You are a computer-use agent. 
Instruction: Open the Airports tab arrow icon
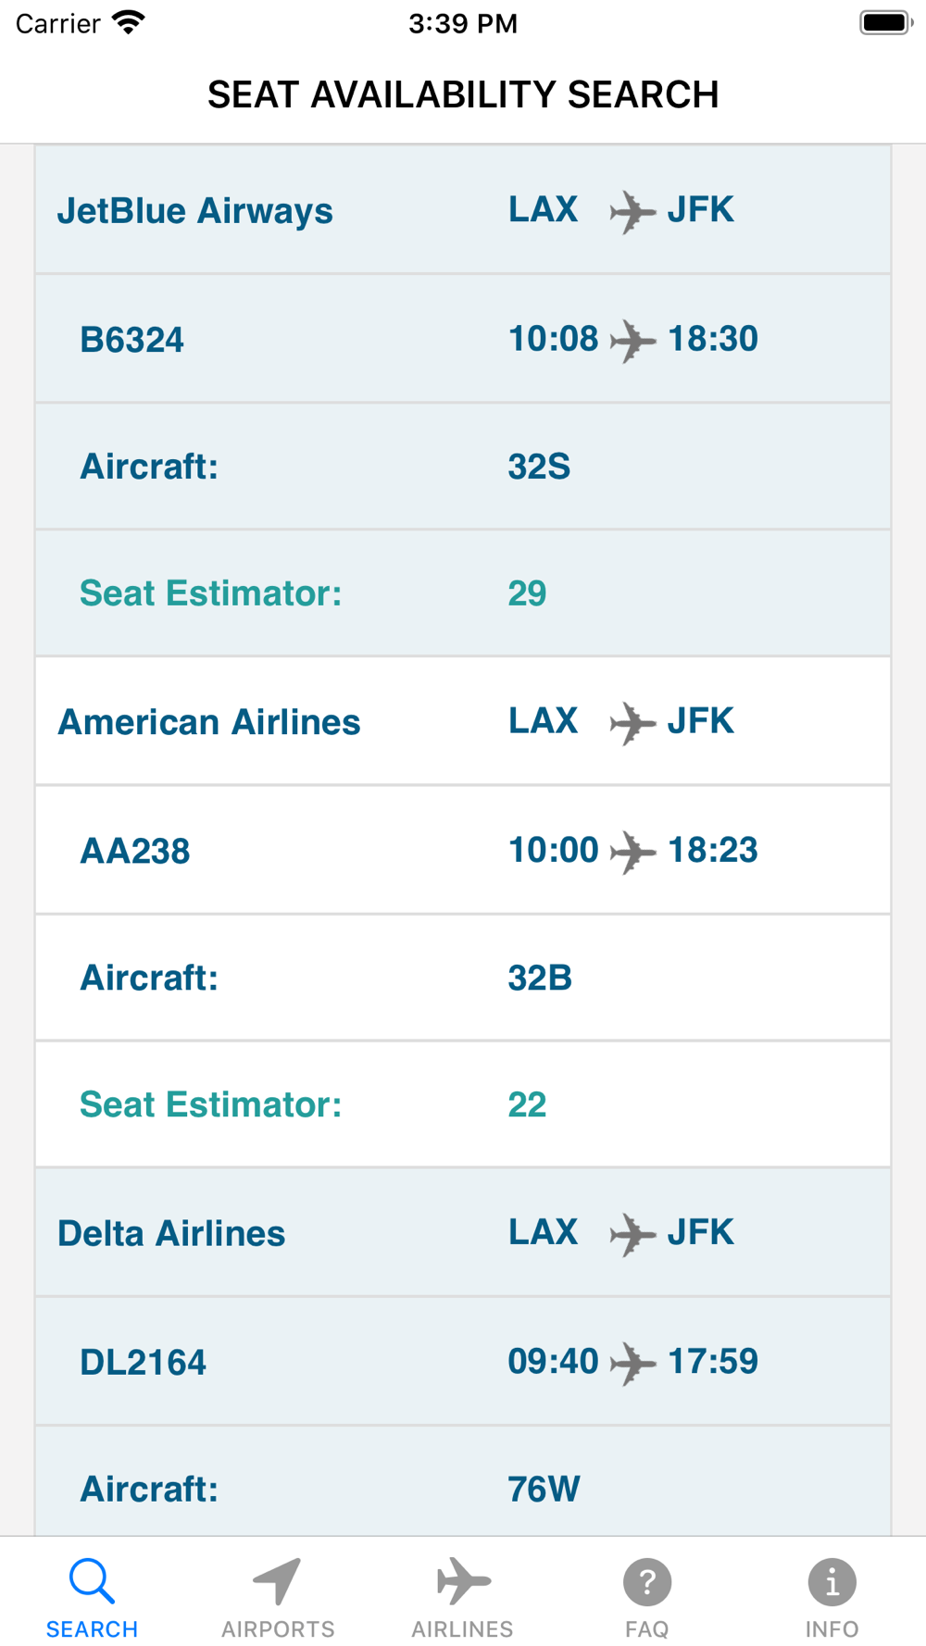pos(277,1581)
